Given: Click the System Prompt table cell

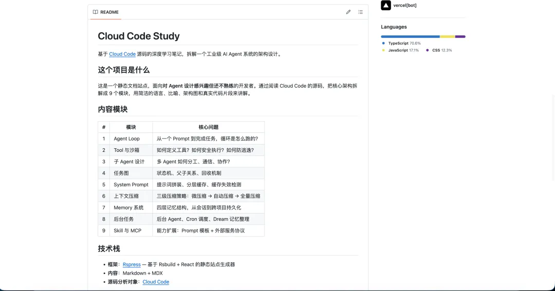Looking at the screenshot, I should [131, 185].
